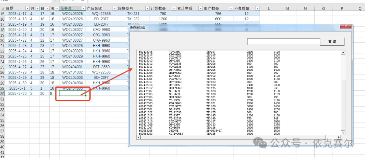
Task: Click the select-all corner triangle
Action: pos(3,8)
